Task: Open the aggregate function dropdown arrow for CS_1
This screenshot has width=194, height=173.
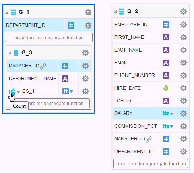Action: click(19, 92)
